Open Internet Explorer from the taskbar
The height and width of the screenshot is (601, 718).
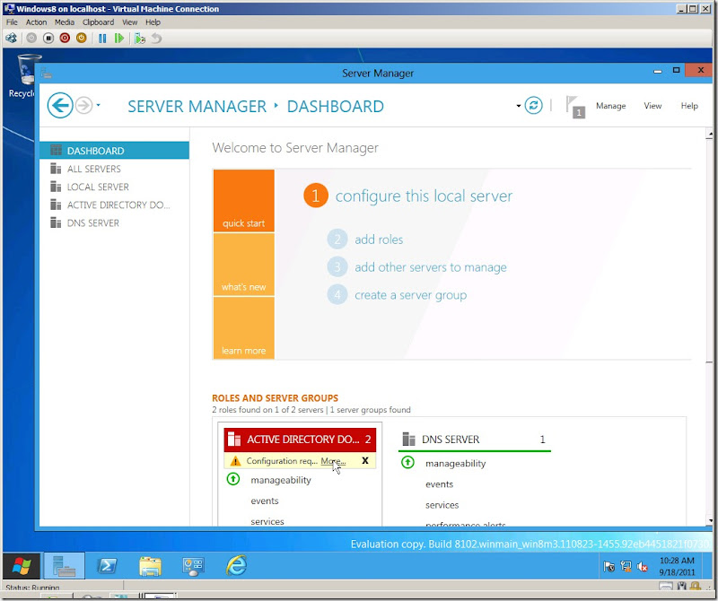coord(236,566)
